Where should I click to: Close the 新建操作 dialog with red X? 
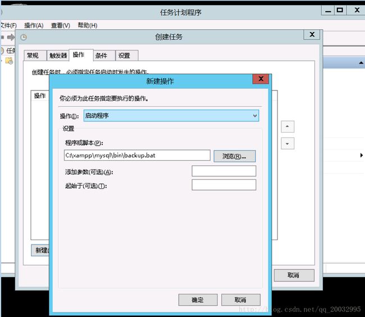point(261,79)
